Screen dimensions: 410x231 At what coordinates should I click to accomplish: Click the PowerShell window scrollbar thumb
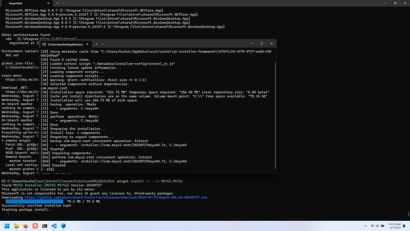pos(408,214)
